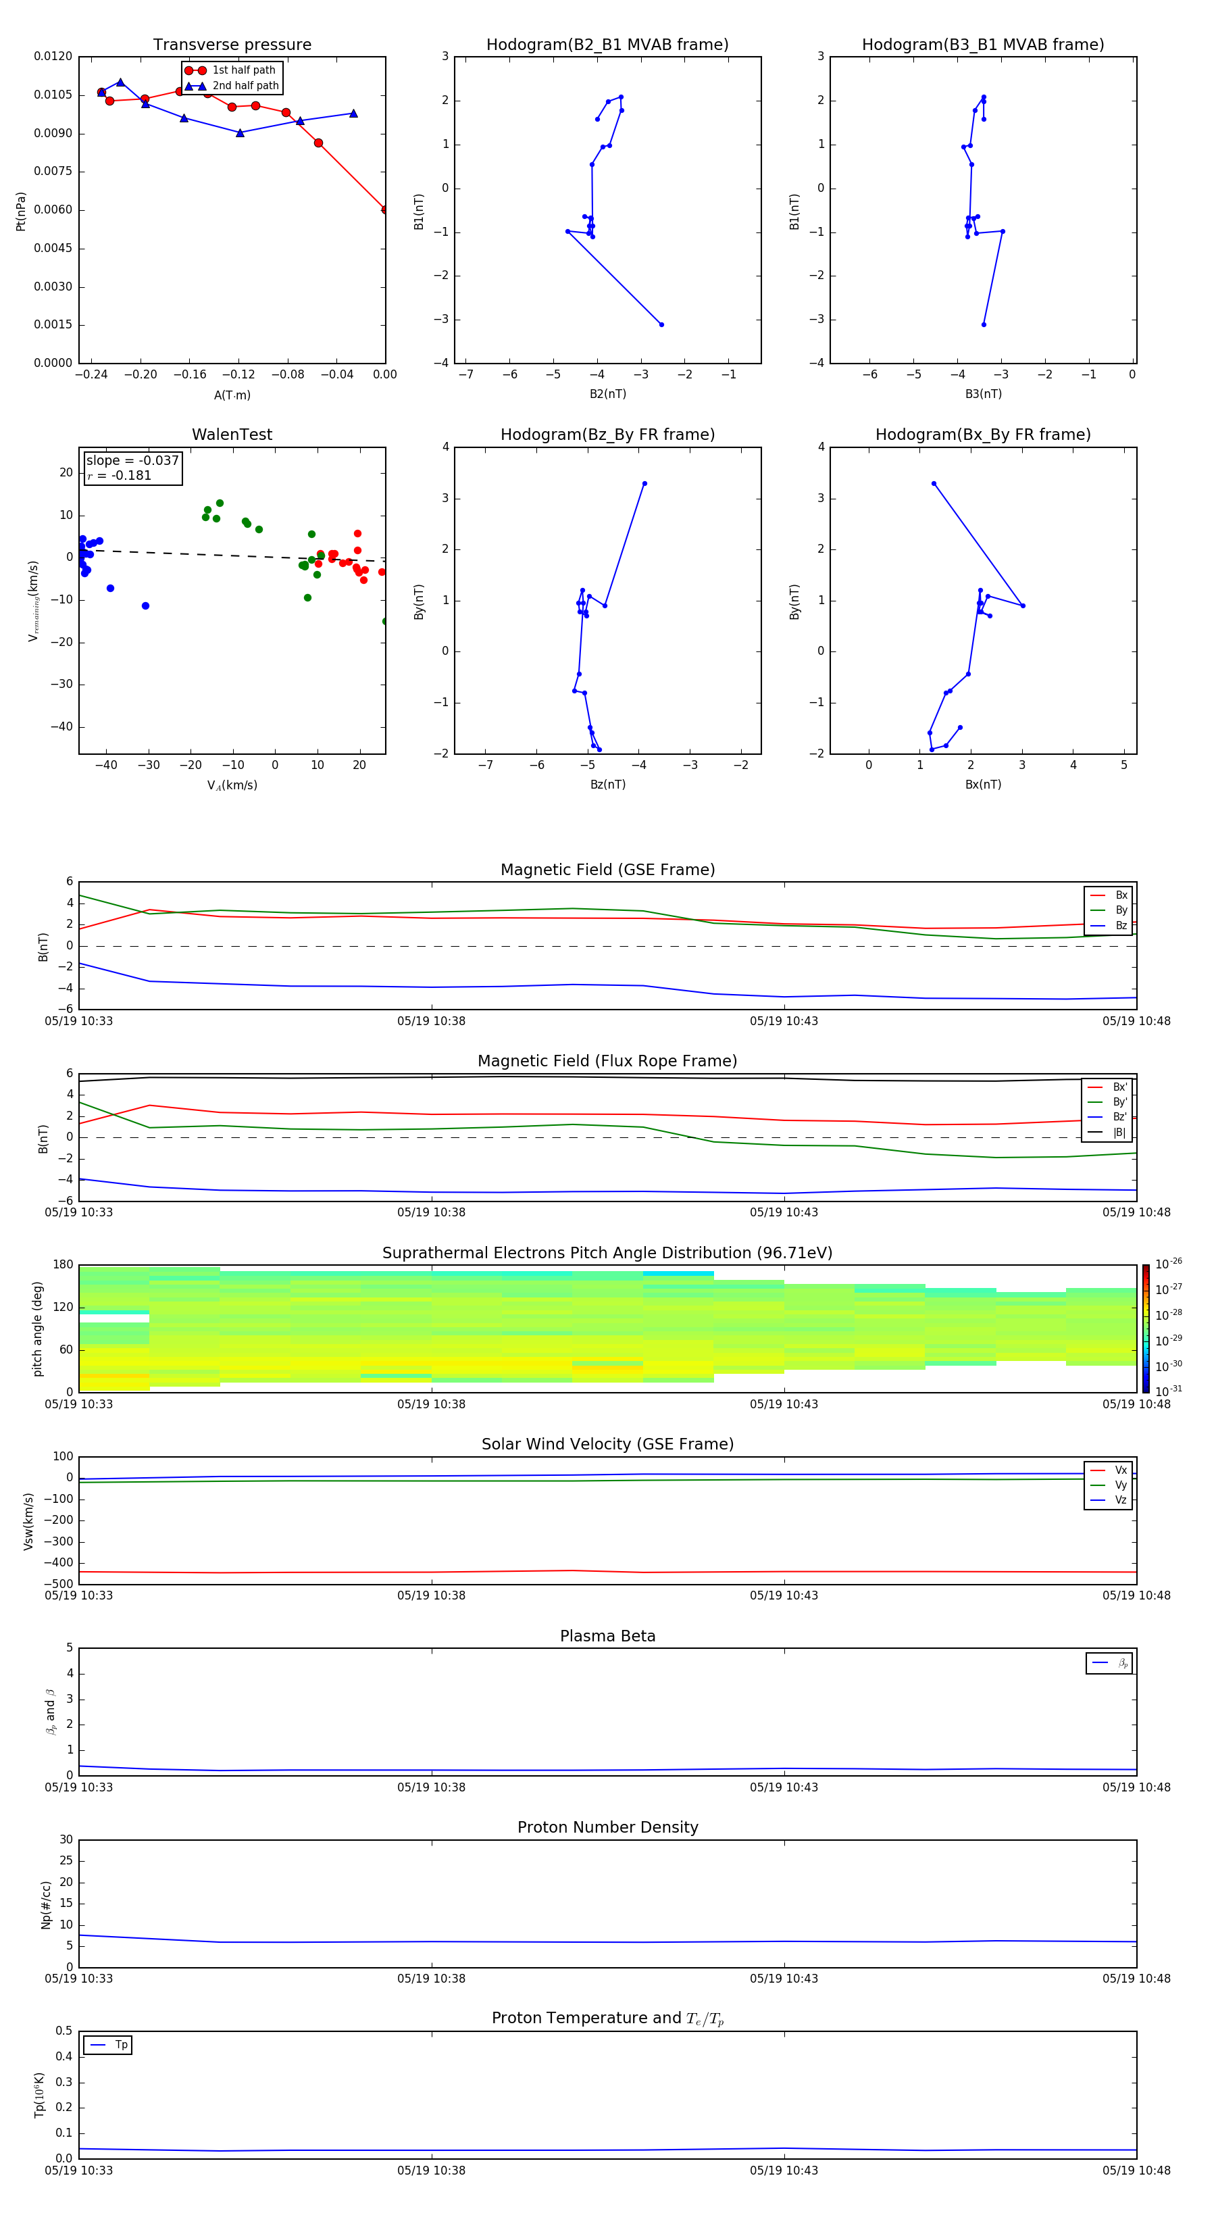Click the '2nd half path' legend entry
The image size is (1216, 2230).
click(x=232, y=86)
